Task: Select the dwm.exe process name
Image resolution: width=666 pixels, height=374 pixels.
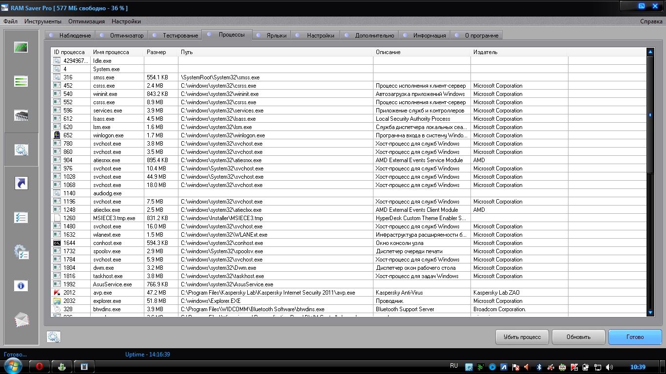Action: [x=103, y=268]
